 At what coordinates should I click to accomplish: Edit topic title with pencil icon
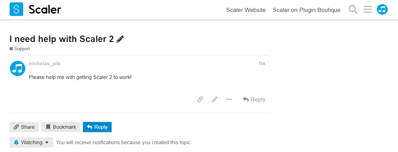click(x=120, y=39)
